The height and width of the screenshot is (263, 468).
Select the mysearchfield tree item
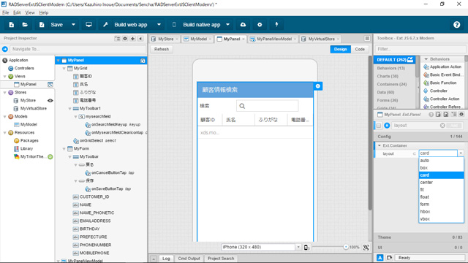coord(98,117)
